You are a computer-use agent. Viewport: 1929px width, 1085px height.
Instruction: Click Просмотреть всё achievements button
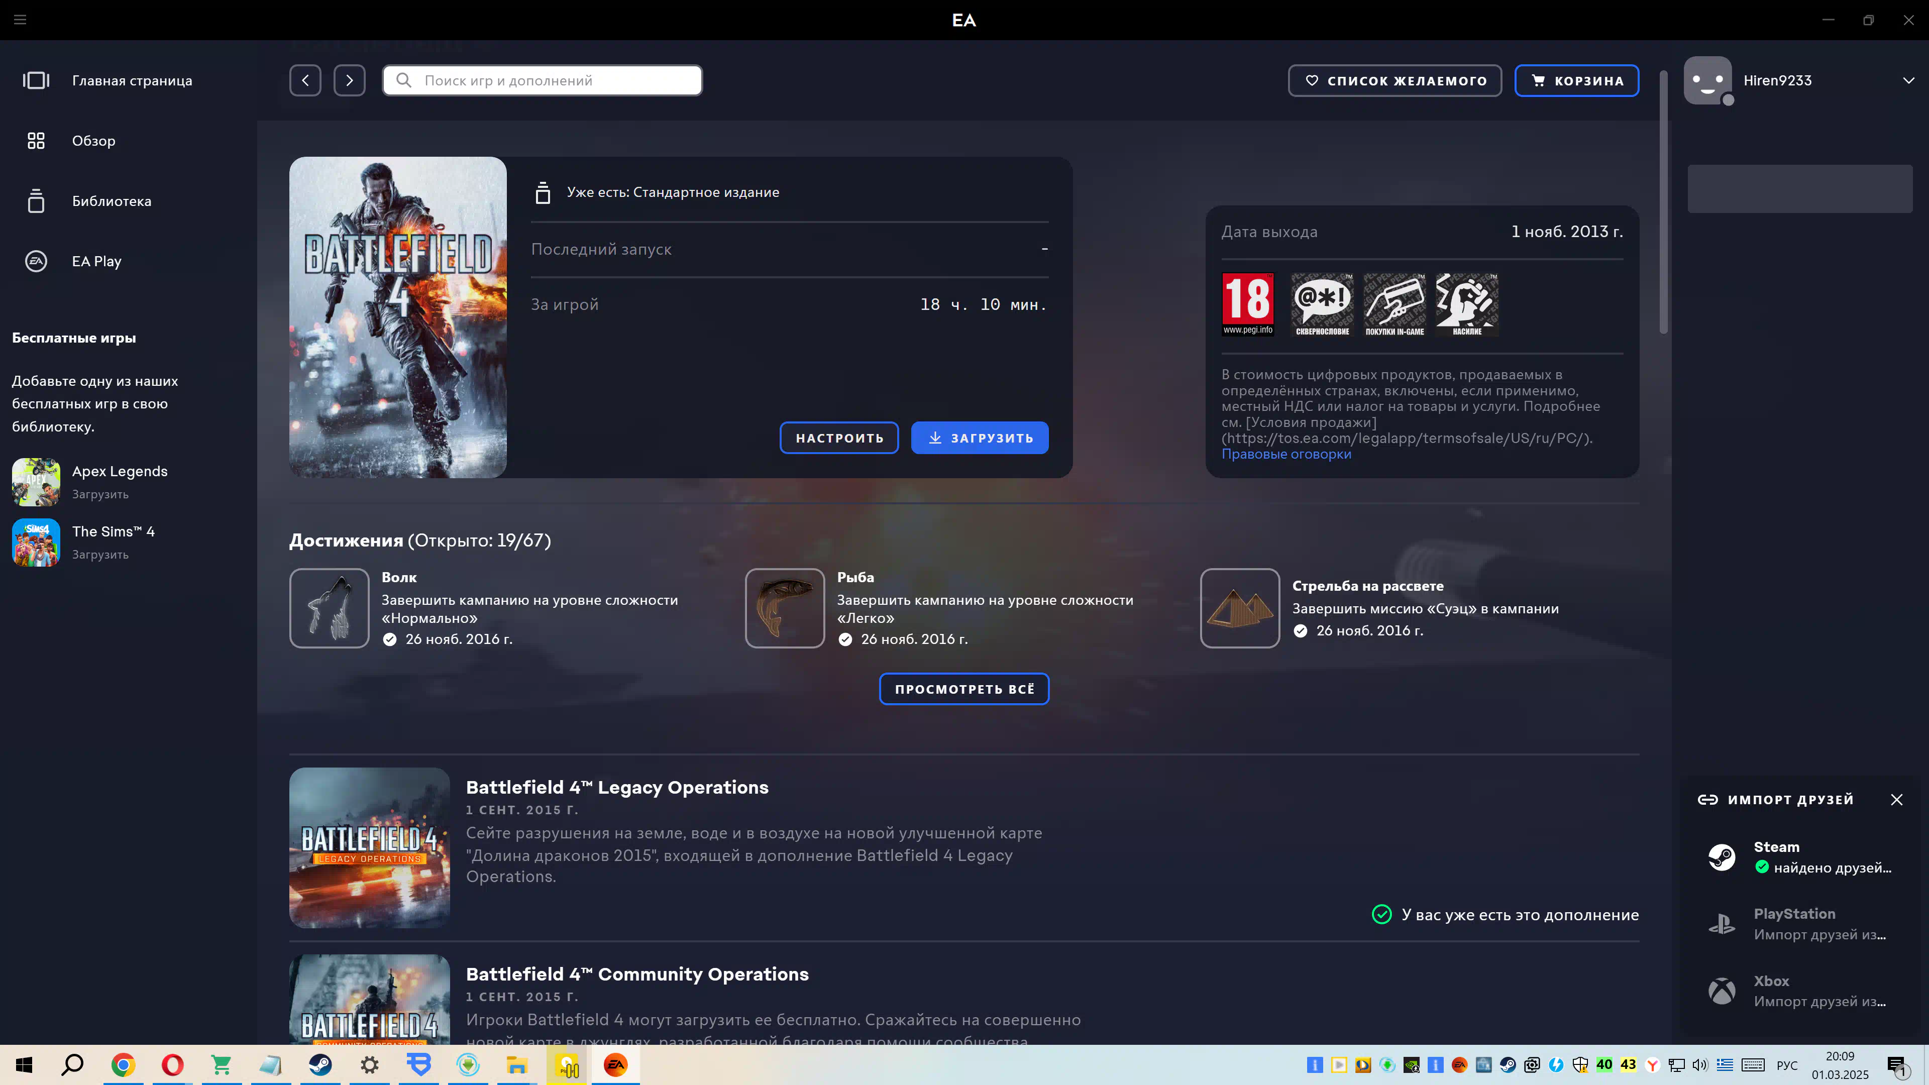click(x=964, y=689)
